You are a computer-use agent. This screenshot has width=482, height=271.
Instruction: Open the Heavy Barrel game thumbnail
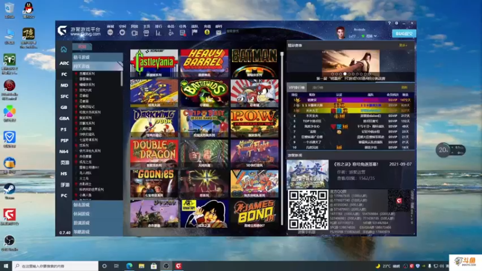[x=204, y=63]
